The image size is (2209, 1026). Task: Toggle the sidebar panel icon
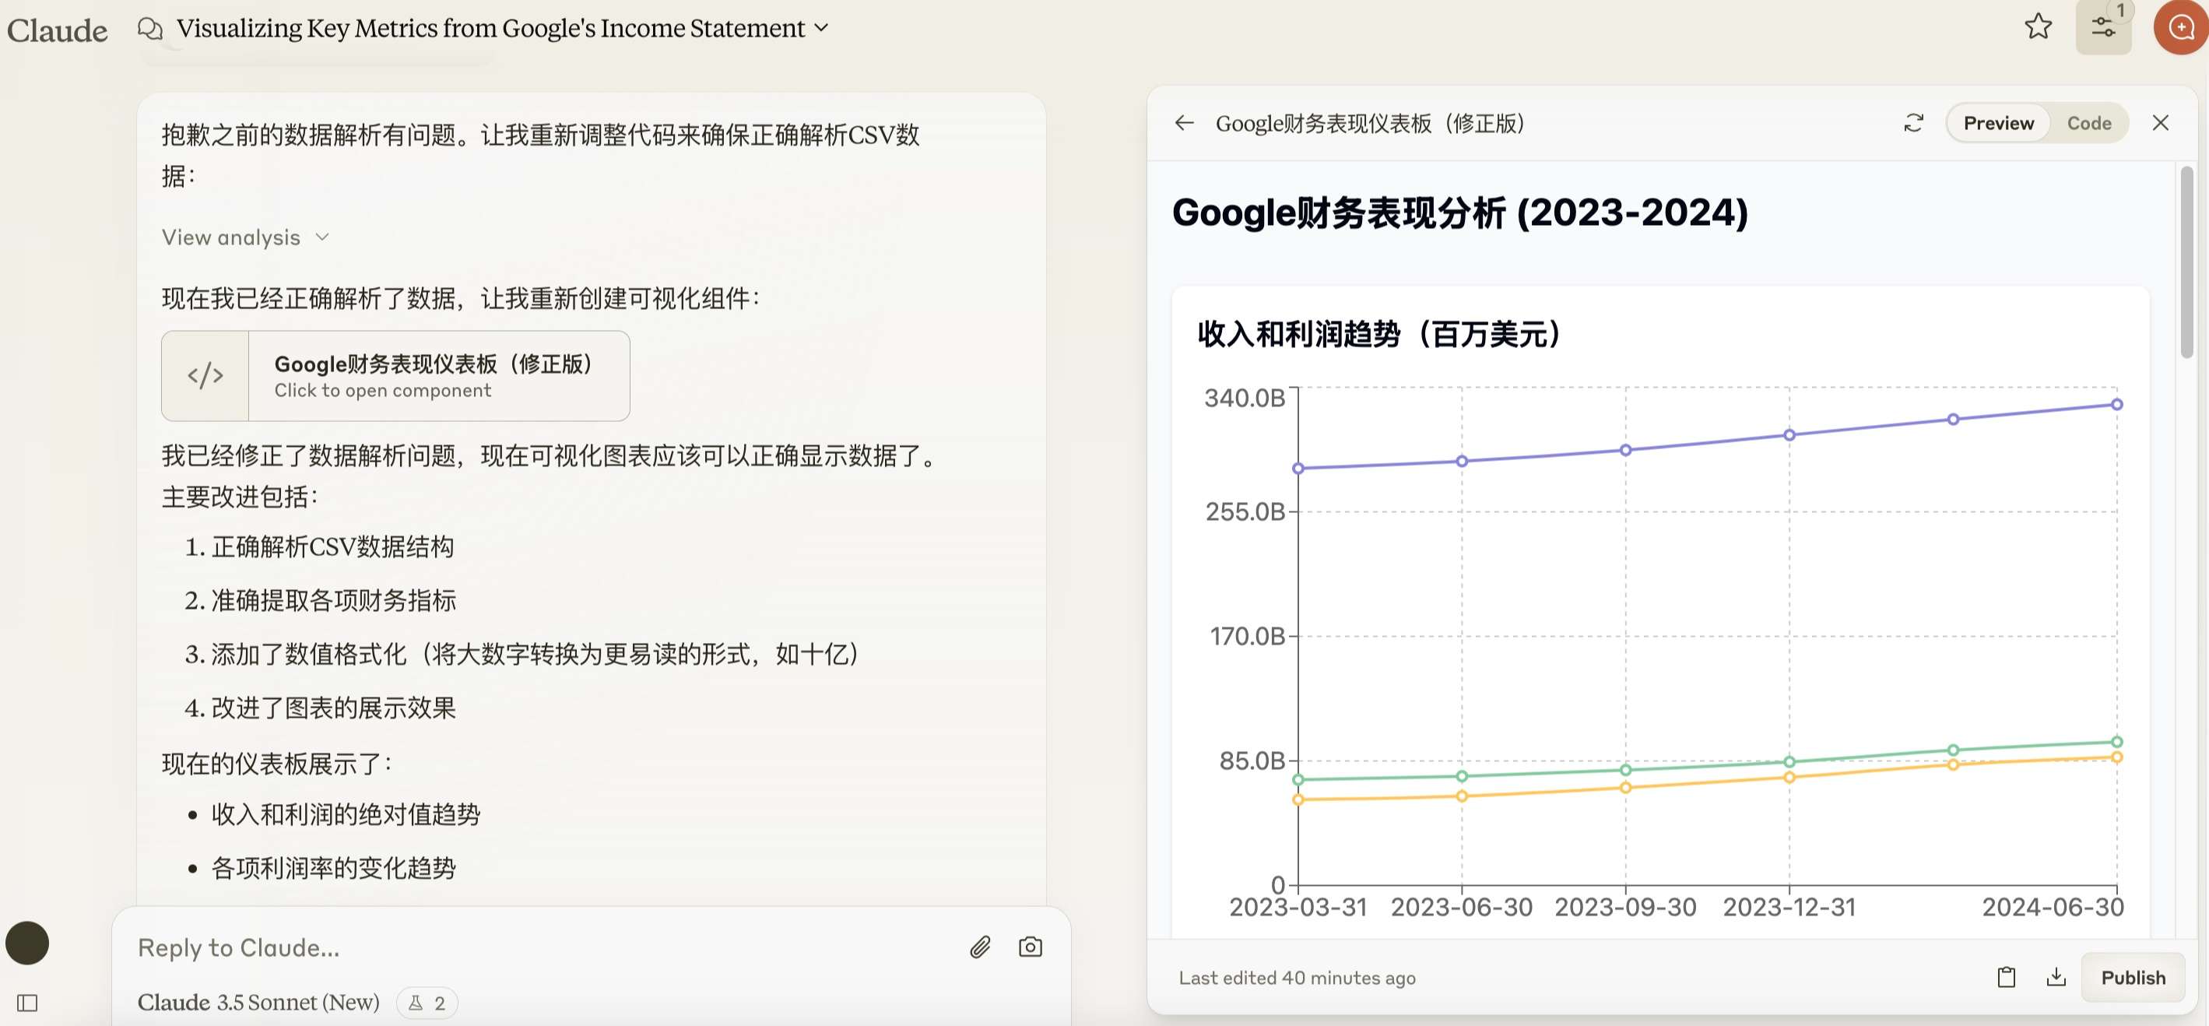coord(27,1003)
